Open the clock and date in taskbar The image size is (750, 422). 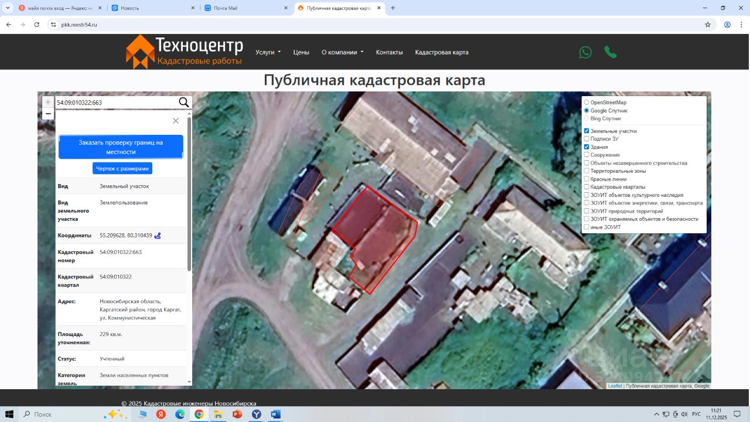click(716, 414)
